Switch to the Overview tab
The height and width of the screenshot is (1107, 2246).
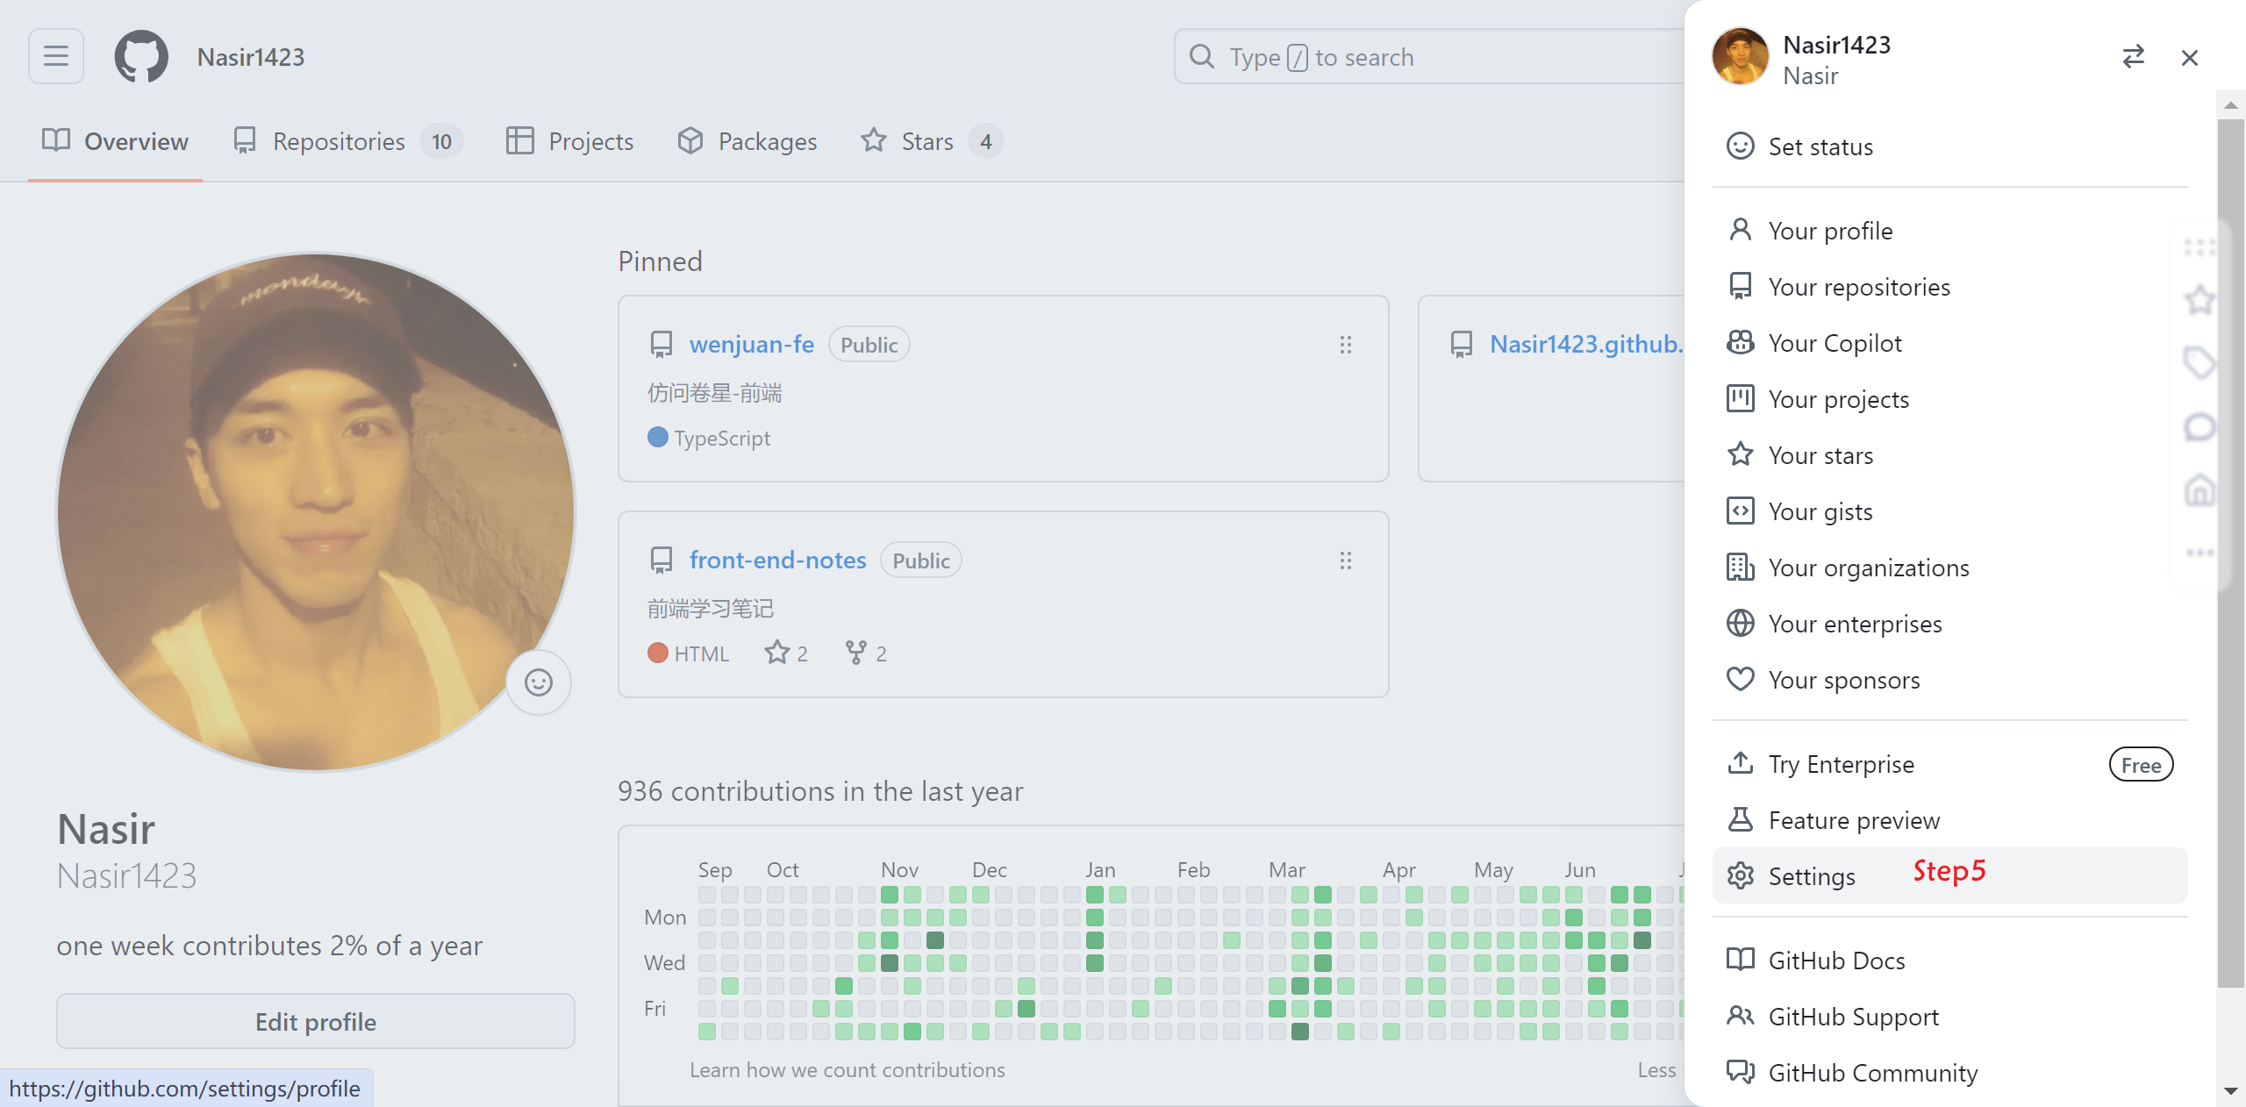click(115, 141)
